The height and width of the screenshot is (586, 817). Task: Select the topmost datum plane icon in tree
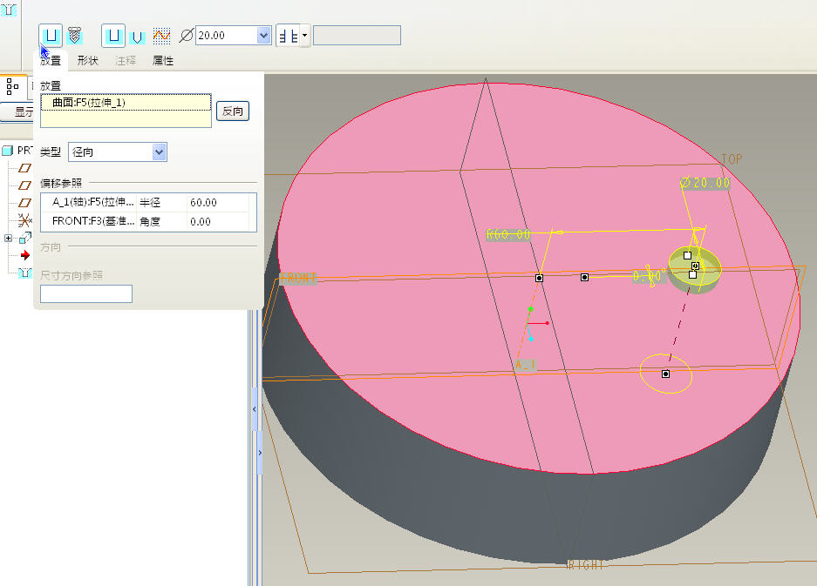(24, 167)
